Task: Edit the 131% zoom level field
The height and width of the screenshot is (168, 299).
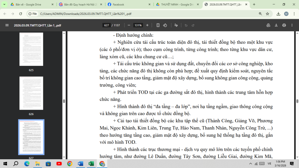Action: tap(138, 25)
